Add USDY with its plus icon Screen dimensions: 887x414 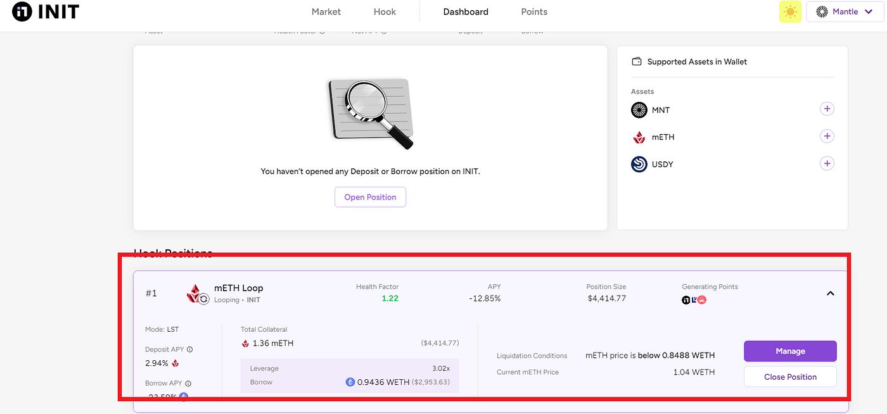(827, 163)
